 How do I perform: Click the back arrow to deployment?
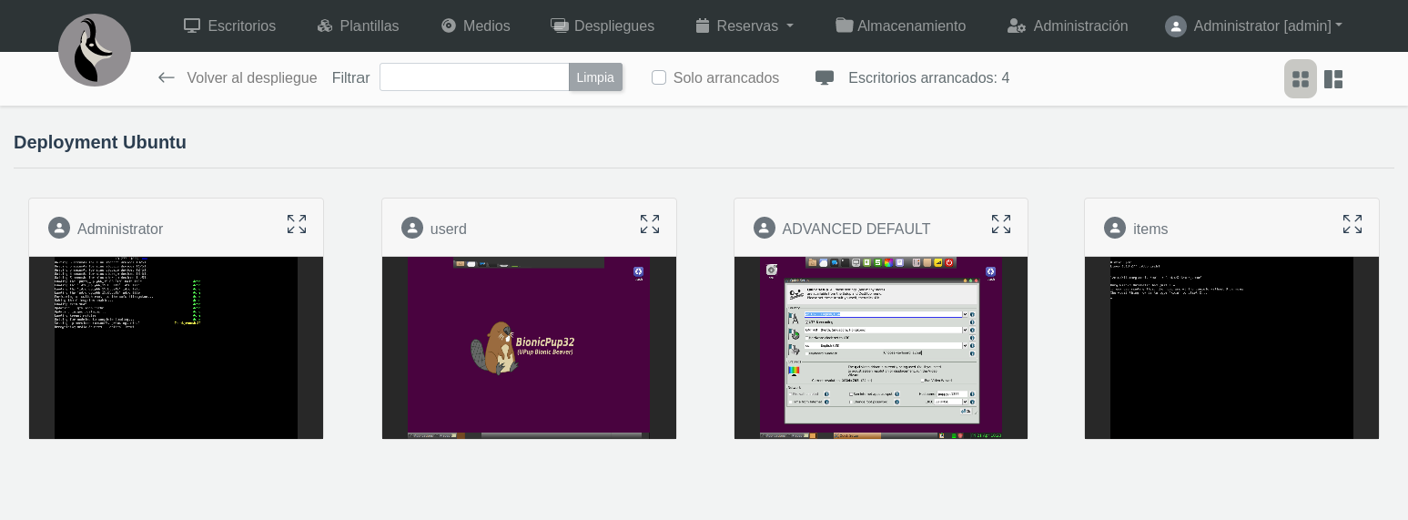click(166, 77)
